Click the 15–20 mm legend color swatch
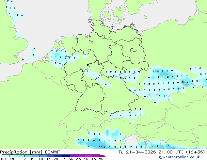Screen dimensions: 207x160 tap(51, 156)
